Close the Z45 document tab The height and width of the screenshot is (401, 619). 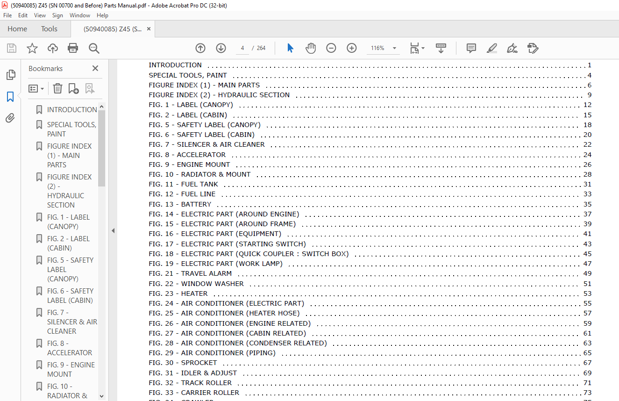pos(149,29)
